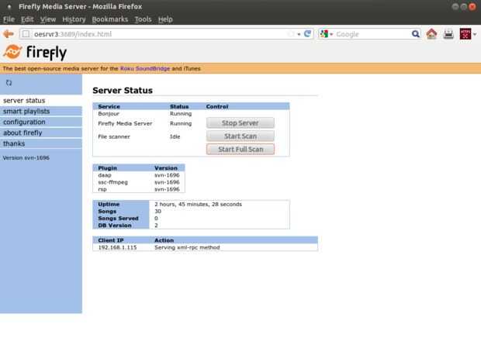Click the daap plugin row
Image resolution: width=481 pixels, height=338 pixels.
click(x=139, y=175)
